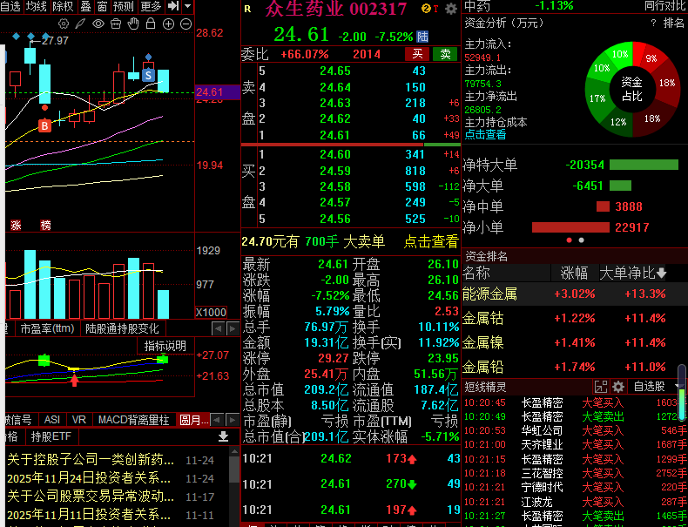688x527 pixels.
Task: Select the gray second page dot indicator
Action: 582,240
